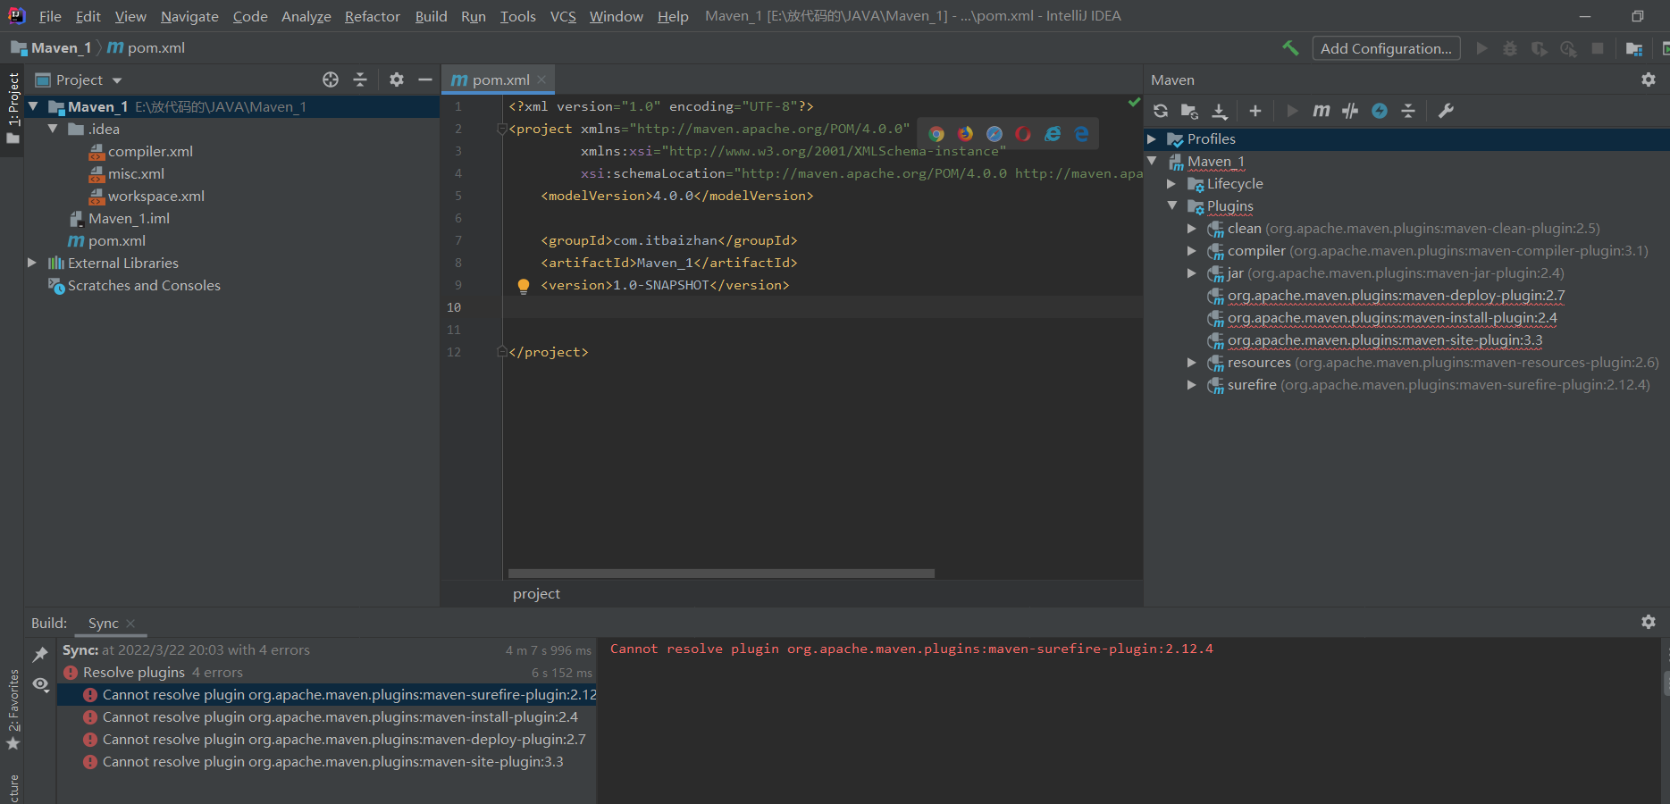Open the File menu

[50, 16]
